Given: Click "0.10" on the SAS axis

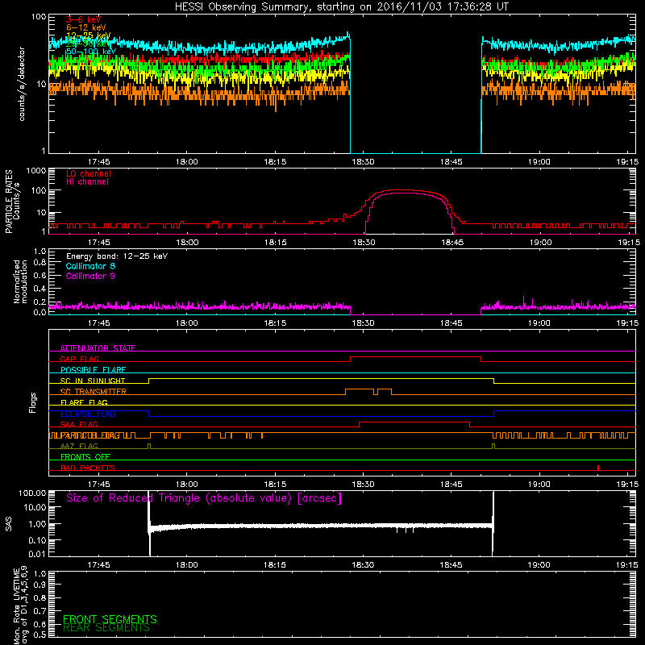Looking at the screenshot, I should tap(36, 540).
